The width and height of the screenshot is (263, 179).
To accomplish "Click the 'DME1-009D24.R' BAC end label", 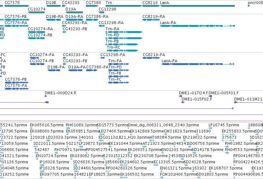I will (x=61, y=93).
